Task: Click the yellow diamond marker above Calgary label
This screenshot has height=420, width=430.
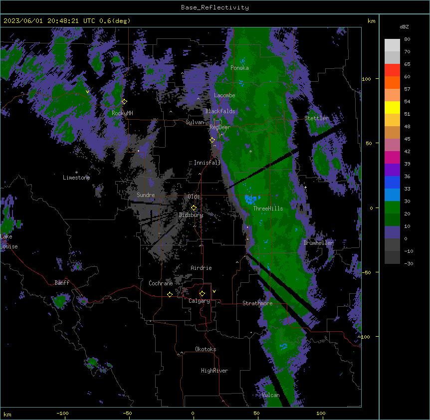Action: (202, 294)
